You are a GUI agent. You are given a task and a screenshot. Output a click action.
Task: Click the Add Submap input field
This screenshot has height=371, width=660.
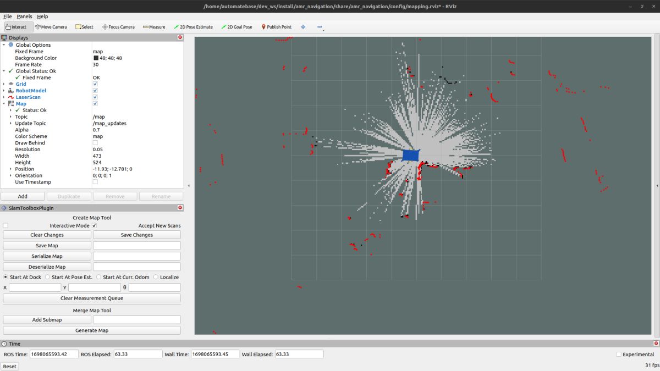tap(137, 319)
